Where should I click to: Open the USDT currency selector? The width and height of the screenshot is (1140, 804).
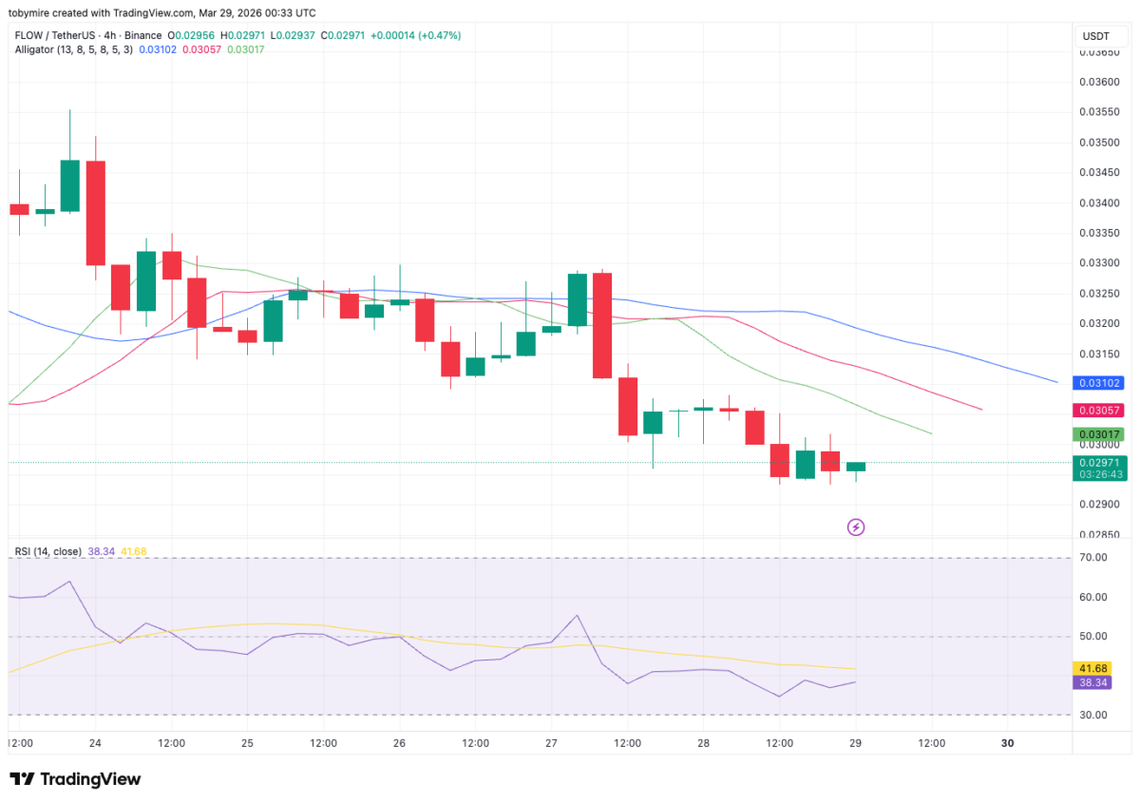(x=1096, y=35)
